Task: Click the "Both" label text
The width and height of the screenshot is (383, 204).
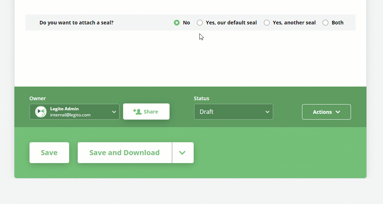Action: click(x=338, y=23)
